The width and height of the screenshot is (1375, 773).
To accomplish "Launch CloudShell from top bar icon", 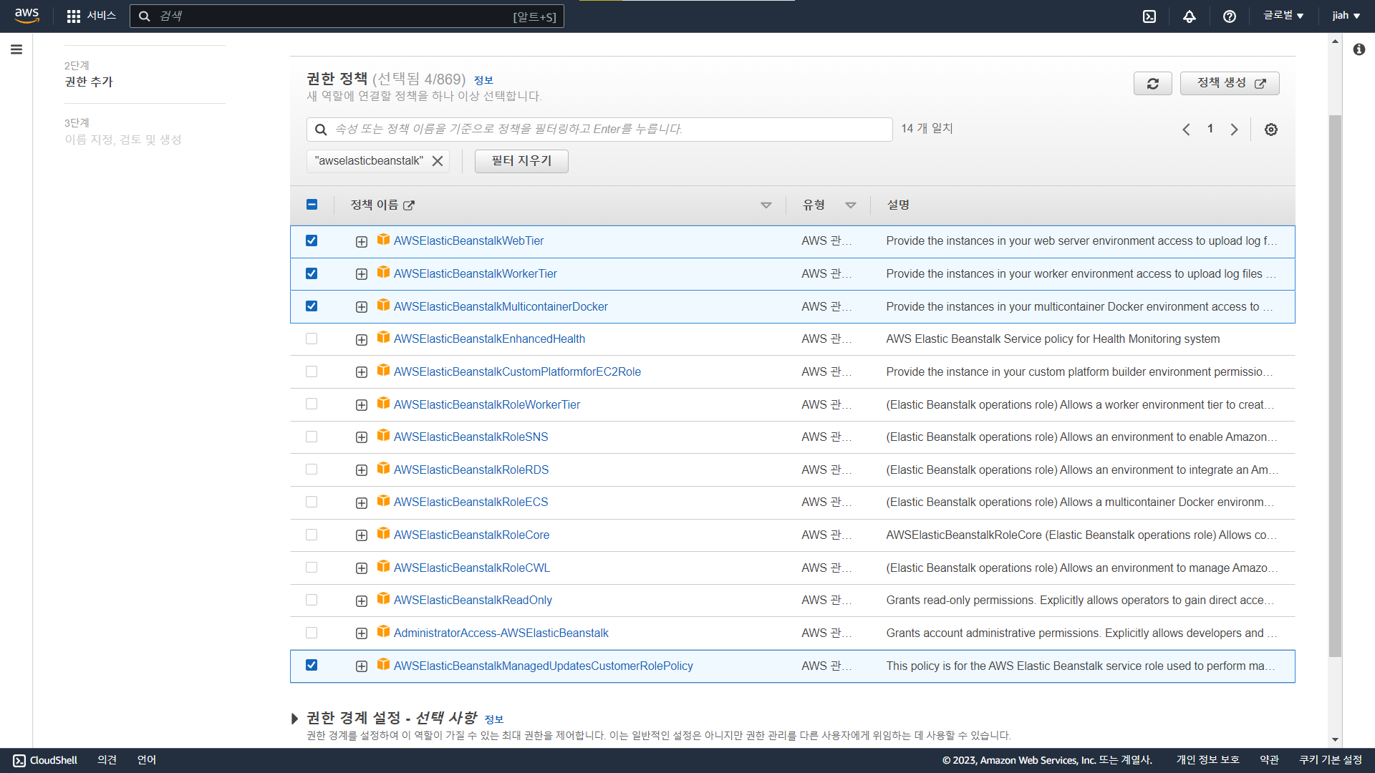I will point(1149,16).
